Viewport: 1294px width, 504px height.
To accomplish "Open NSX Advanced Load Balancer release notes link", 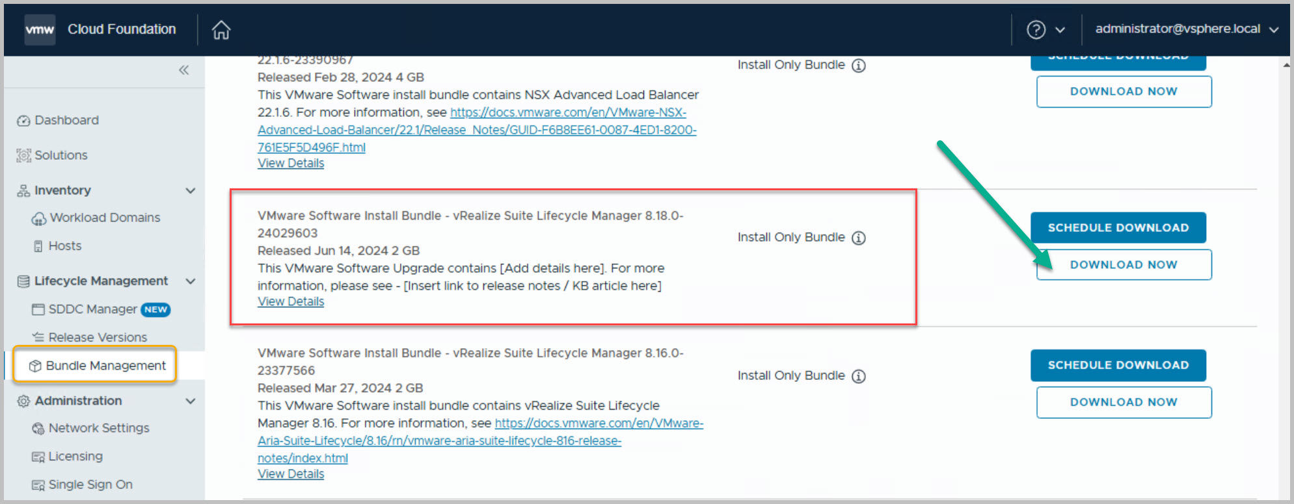I will tap(477, 130).
